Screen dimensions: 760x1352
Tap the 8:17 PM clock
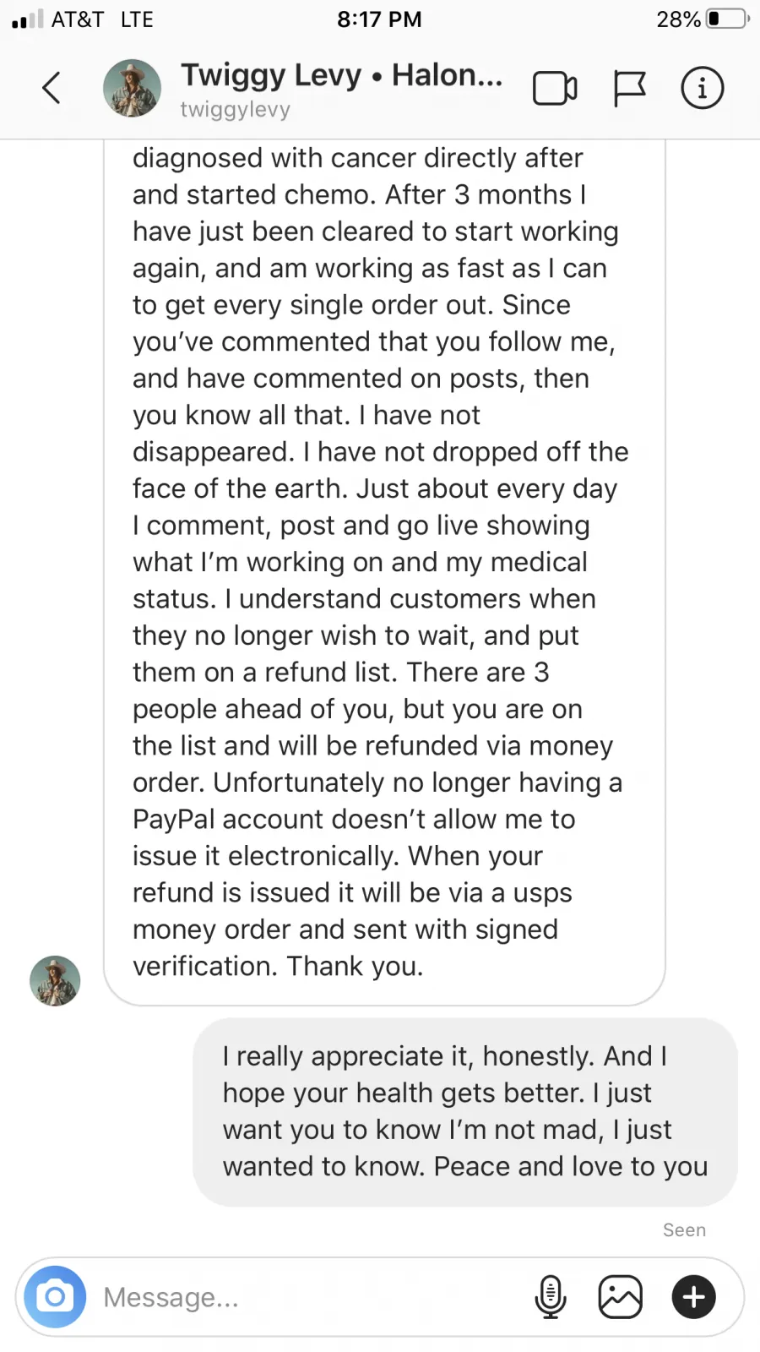(x=379, y=19)
